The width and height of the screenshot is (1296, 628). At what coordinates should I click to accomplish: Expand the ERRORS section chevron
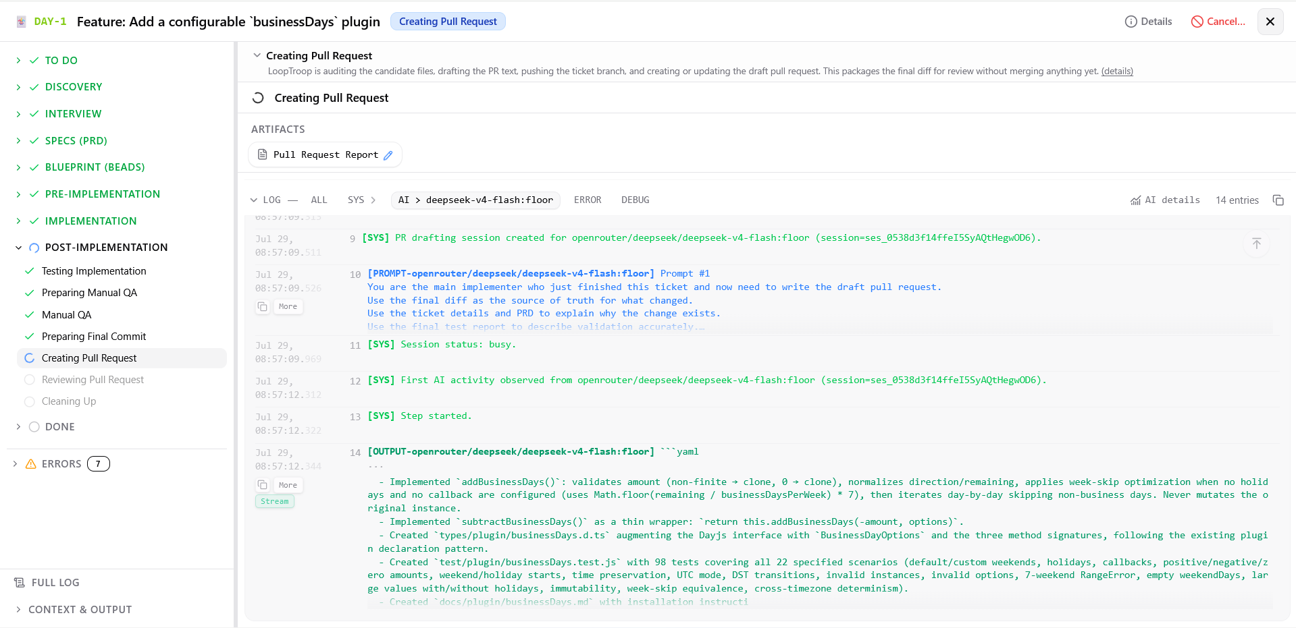pyautogui.click(x=15, y=464)
